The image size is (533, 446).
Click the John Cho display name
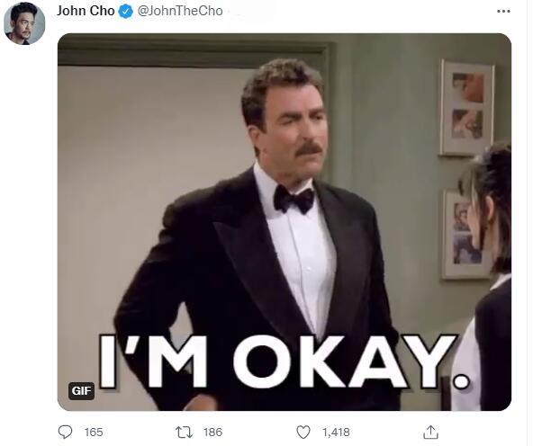86,11
